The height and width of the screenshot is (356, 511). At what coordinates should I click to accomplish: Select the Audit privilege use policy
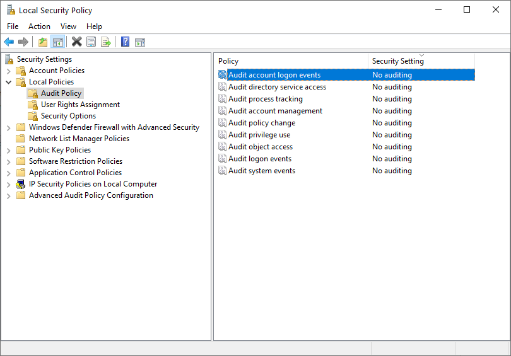tap(346, 135)
